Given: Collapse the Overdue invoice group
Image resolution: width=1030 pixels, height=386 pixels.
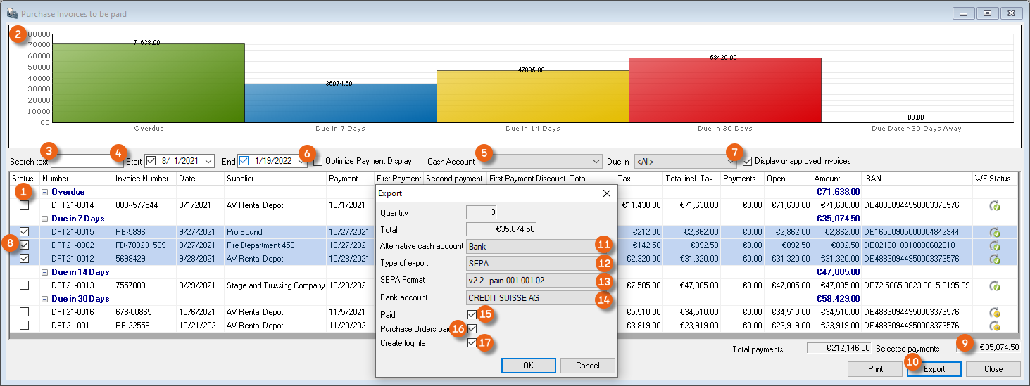Looking at the screenshot, I should [44, 192].
